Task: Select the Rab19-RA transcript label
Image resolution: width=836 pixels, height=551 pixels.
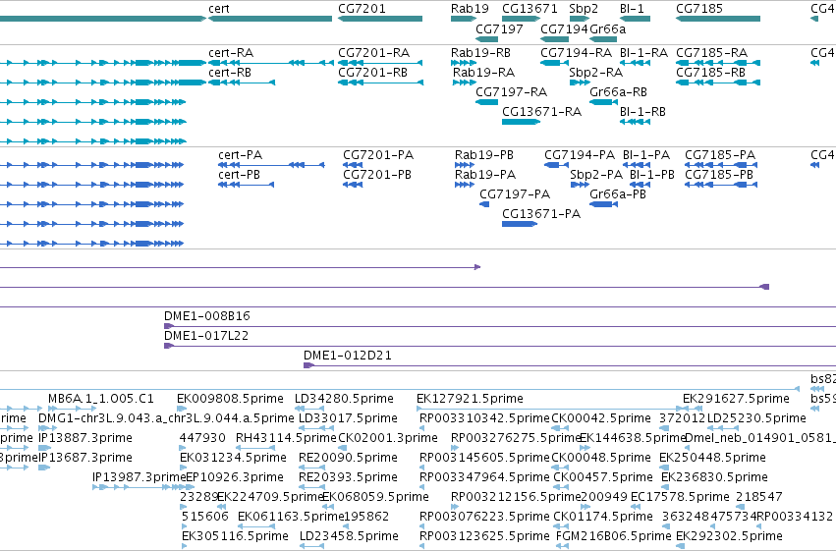Action: pos(483,73)
